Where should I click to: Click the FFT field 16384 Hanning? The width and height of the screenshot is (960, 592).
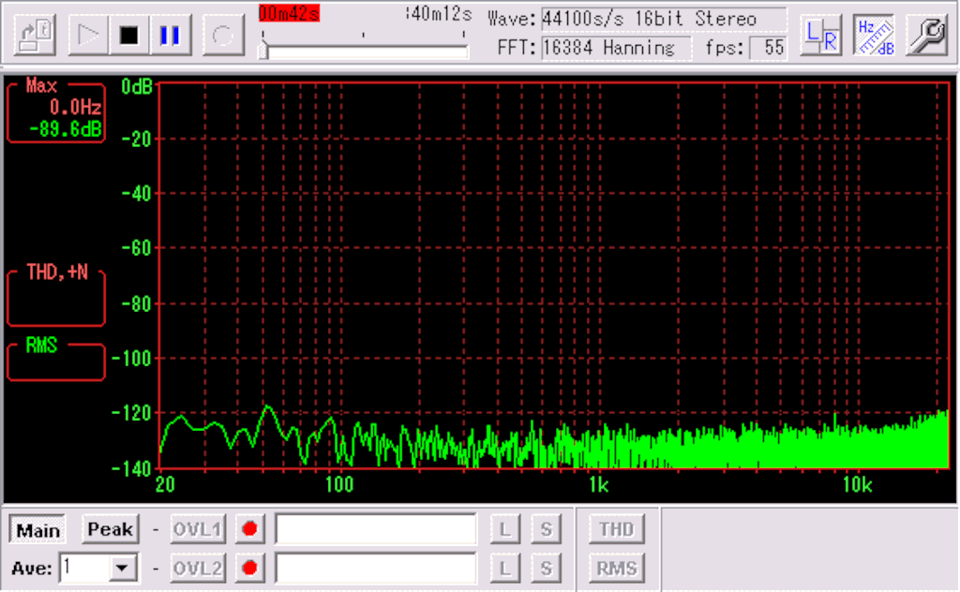tap(616, 47)
